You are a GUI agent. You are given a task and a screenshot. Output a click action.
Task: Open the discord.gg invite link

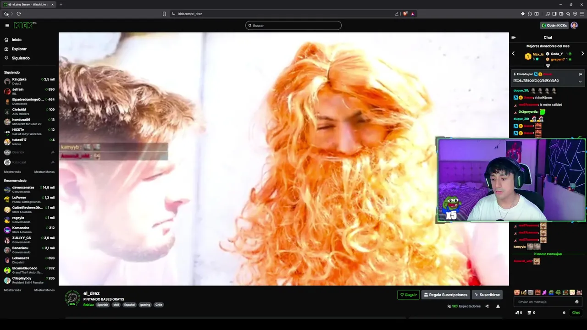536,81
